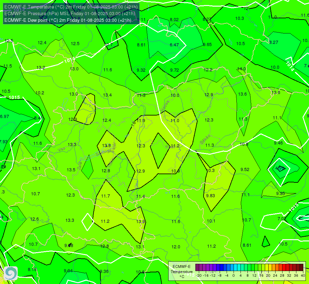Click the 9.11 temperature value
Image resolution: width=309 pixels, height=284 pixels.
[141, 20]
